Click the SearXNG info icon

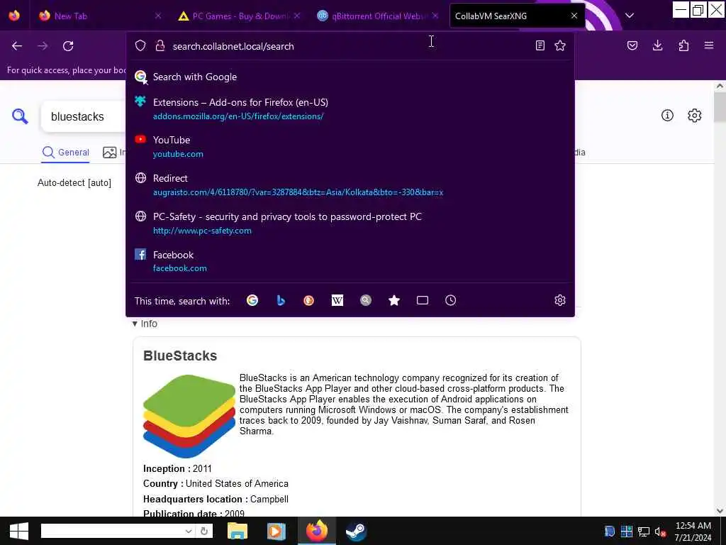point(667,116)
